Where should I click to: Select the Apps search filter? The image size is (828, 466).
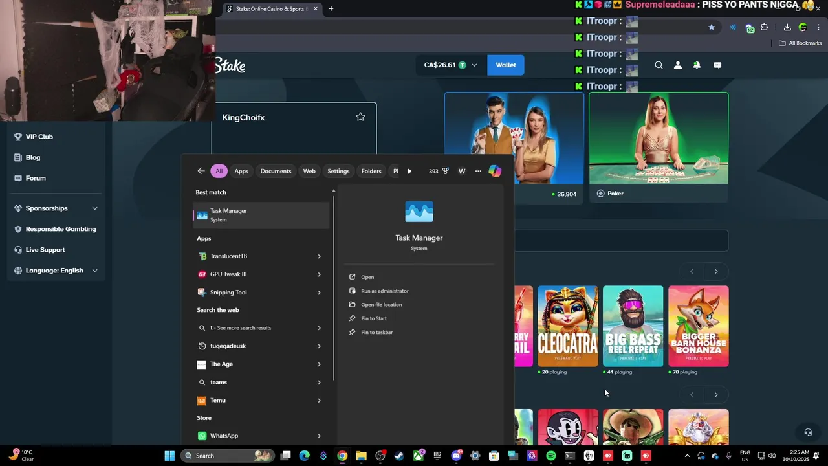point(241,171)
